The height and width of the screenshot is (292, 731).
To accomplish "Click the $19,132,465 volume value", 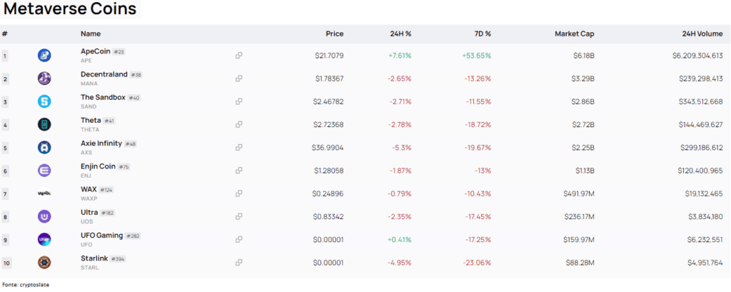I will [704, 193].
